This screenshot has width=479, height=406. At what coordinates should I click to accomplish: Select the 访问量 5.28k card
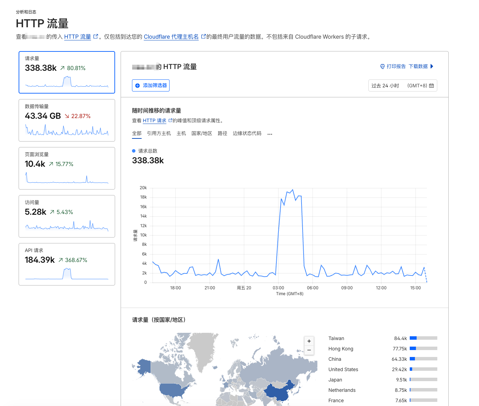67,216
